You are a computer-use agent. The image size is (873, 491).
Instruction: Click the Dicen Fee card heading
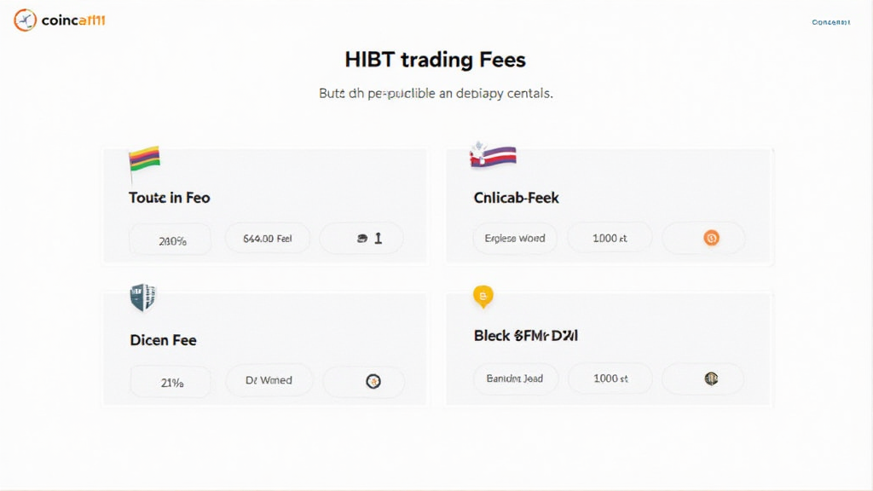pos(163,340)
